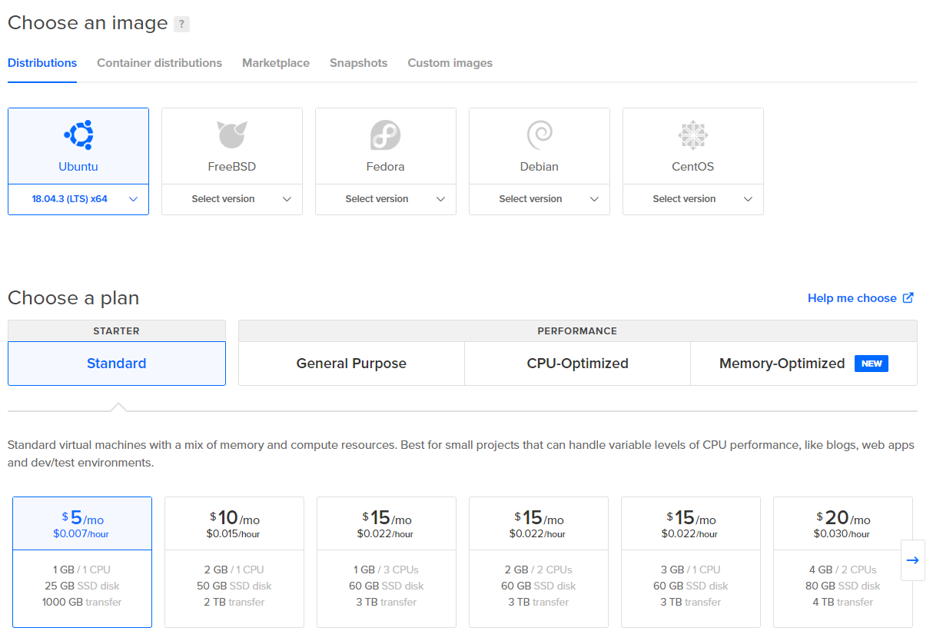Switch to the Container distributions tab

pos(159,63)
